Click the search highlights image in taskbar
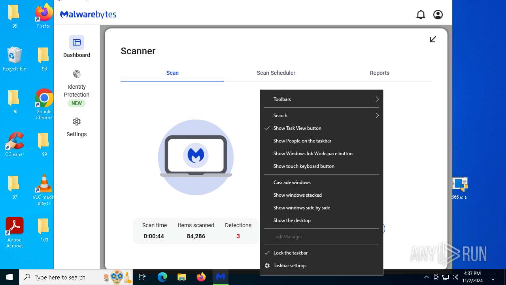The height and width of the screenshot is (285, 506). click(x=117, y=277)
